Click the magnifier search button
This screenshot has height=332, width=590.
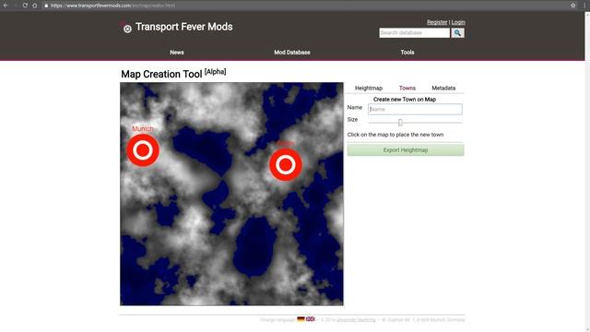point(457,33)
